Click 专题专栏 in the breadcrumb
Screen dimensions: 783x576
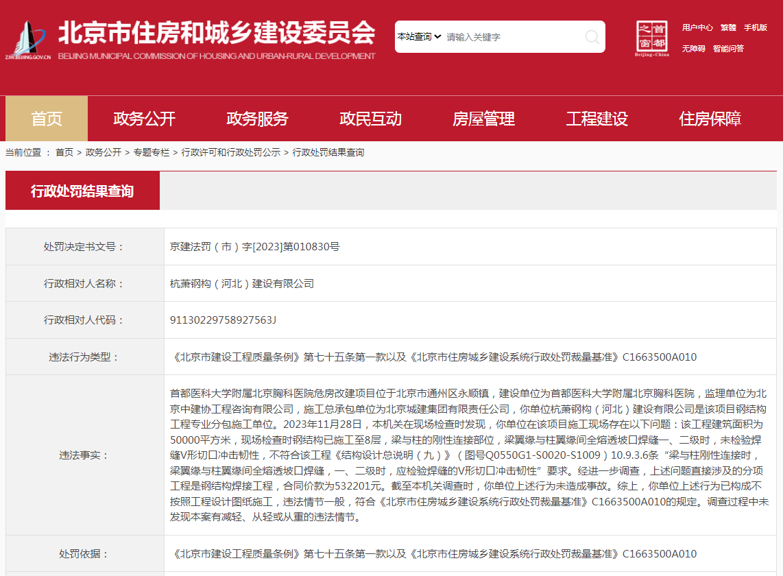pyautogui.click(x=152, y=152)
